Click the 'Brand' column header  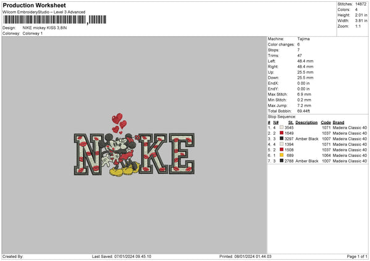coord(339,122)
